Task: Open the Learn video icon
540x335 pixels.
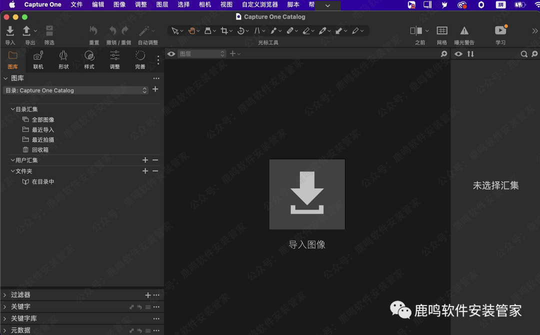Action: click(x=500, y=31)
